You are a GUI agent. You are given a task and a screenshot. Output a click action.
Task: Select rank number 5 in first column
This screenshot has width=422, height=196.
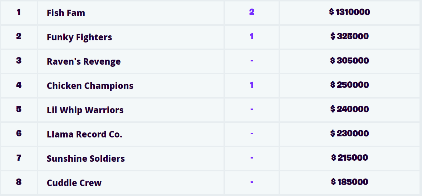(19, 109)
